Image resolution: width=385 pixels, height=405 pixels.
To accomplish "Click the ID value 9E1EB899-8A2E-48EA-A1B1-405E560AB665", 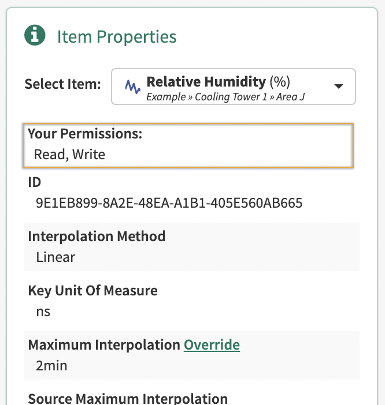I will (x=169, y=203).
